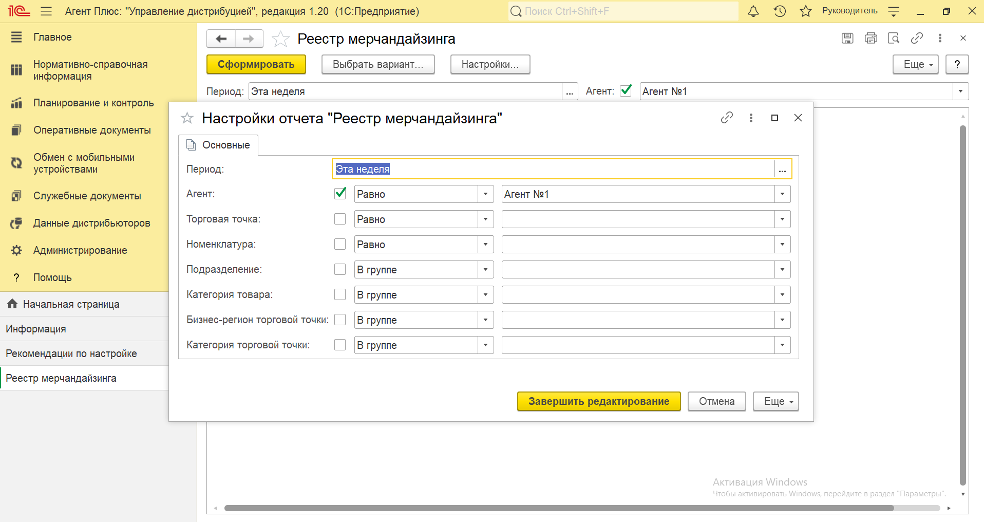Expand Торговая точка comparison dropdown
984x522 pixels.
point(485,219)
